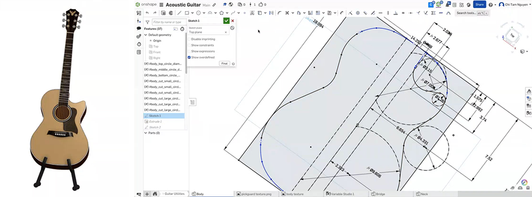Click the blue Share button
Image resolution: width=532 pixels, height=197 pixels.
pos(479,5)
